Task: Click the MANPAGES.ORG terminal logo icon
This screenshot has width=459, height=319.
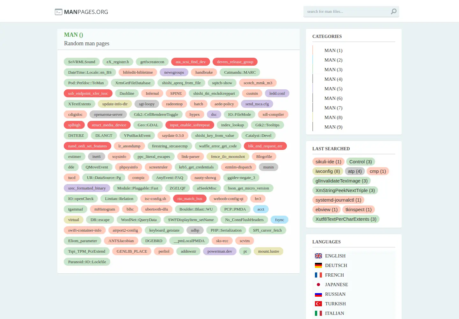Action: click(x=58, y=12)
